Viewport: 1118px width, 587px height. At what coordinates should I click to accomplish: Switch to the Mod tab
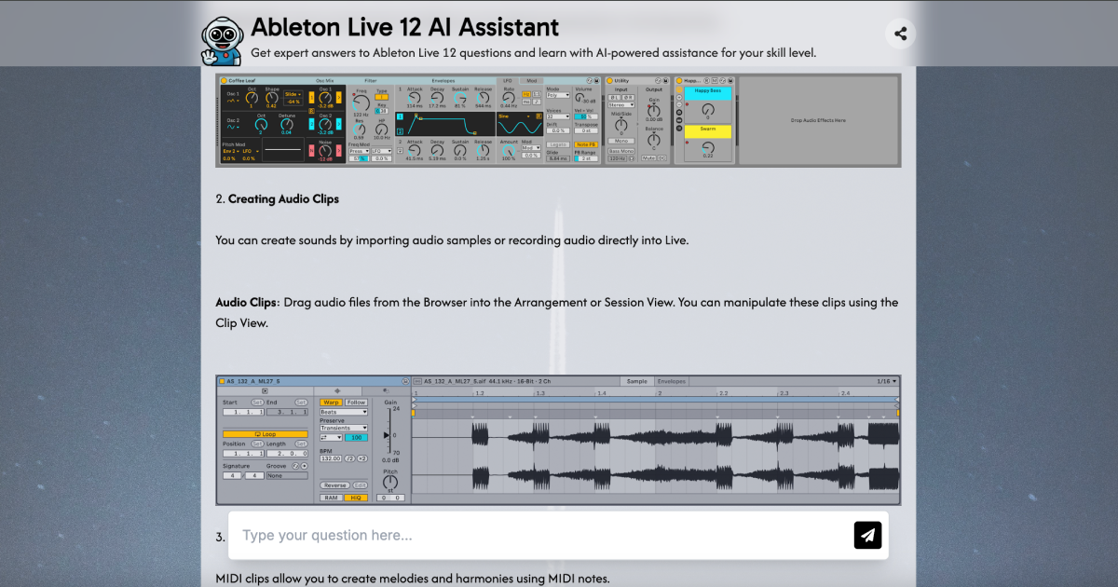click(532, 80)
